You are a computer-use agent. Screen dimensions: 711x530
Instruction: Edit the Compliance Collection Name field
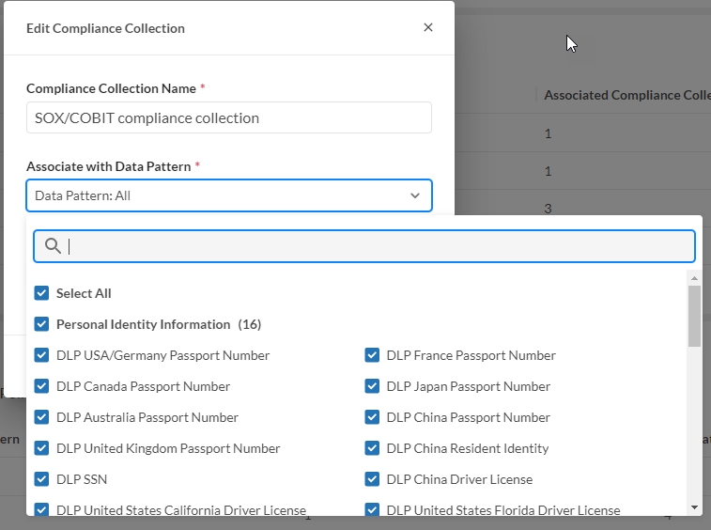[x=228, y=118]
